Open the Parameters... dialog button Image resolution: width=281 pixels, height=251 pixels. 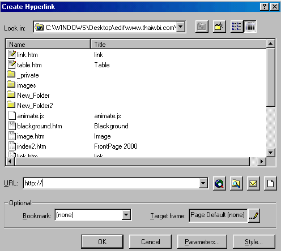pos(202,242)
